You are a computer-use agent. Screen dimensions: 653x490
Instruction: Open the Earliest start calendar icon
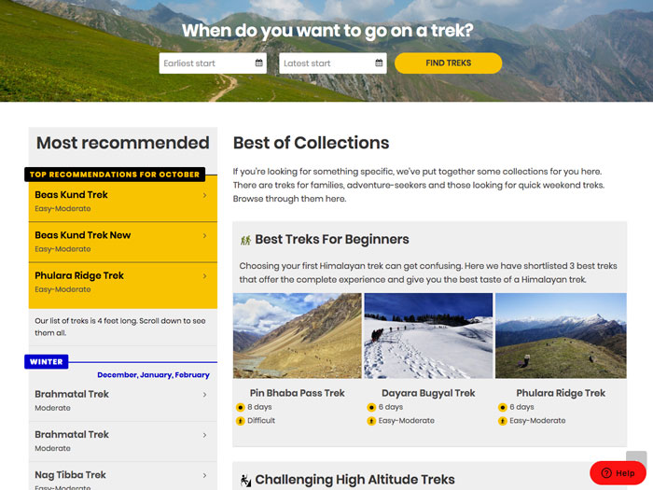[x=259, y=63]
